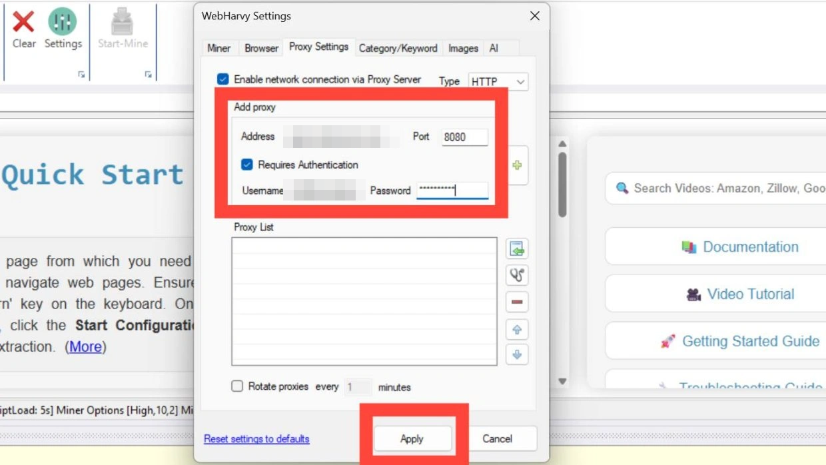Toggle the Requires Authentication checkbox
The width and height of the screenshot is (826, 465).
pos(247,165)
